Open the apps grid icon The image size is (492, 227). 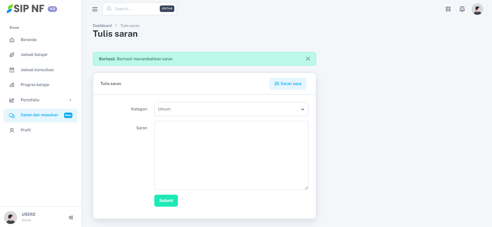(x=448, y=9)
